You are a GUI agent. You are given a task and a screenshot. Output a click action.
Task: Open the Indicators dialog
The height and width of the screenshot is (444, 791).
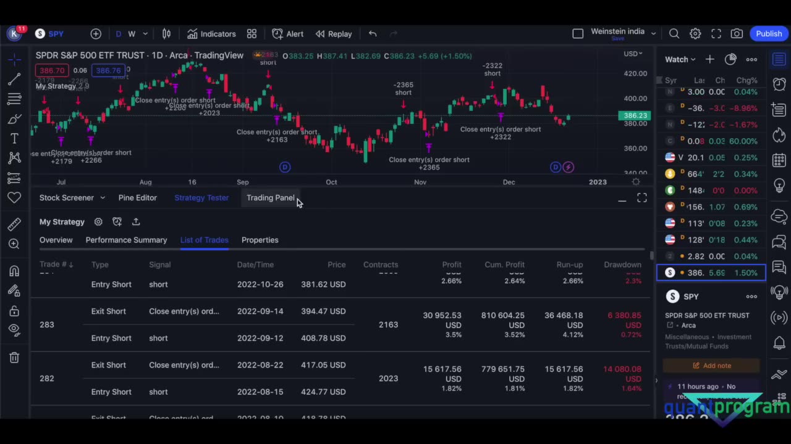(x=211, y=34)
